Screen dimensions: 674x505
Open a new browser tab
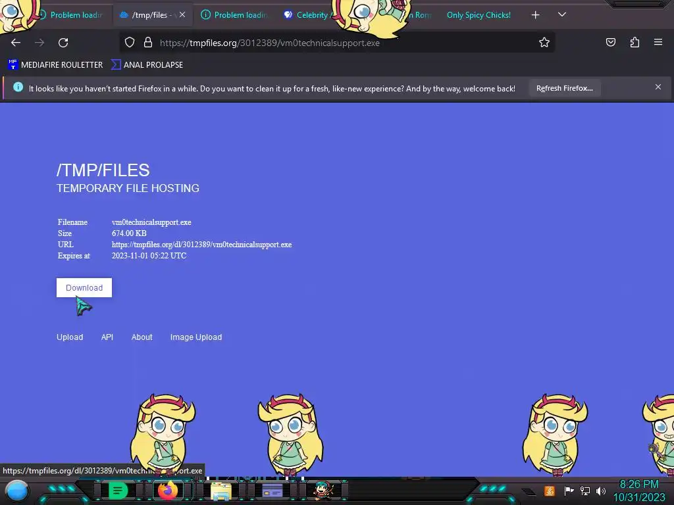(535, 15)
